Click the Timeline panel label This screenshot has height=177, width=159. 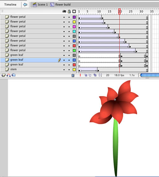point(10,5)
